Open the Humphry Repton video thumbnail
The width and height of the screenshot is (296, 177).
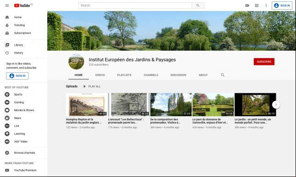(87, 104)
